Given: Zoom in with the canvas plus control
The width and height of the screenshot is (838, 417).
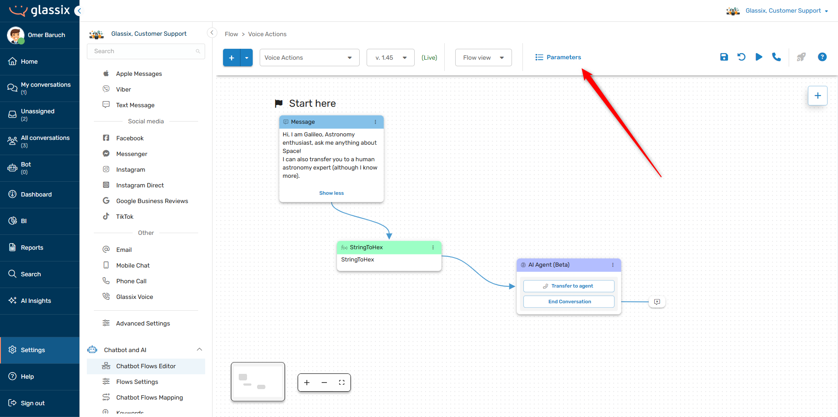Looking at the screenshot, I should (307, 383).
